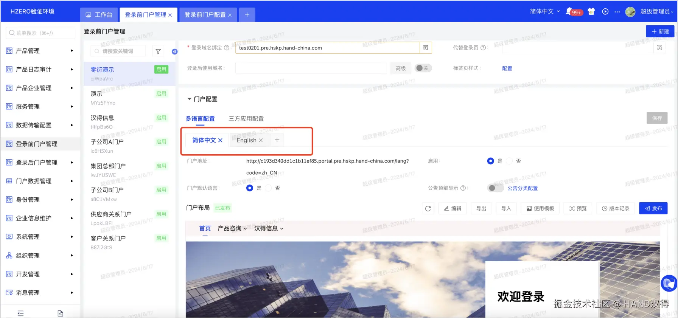Open lookup icon in 登录域名绑定 field
678x318 pixels.
(x=426, y=48)
